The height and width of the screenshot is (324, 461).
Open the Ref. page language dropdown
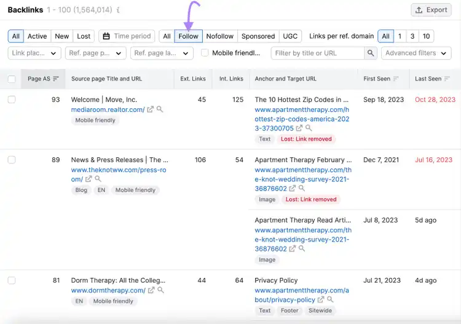point(162,53)
